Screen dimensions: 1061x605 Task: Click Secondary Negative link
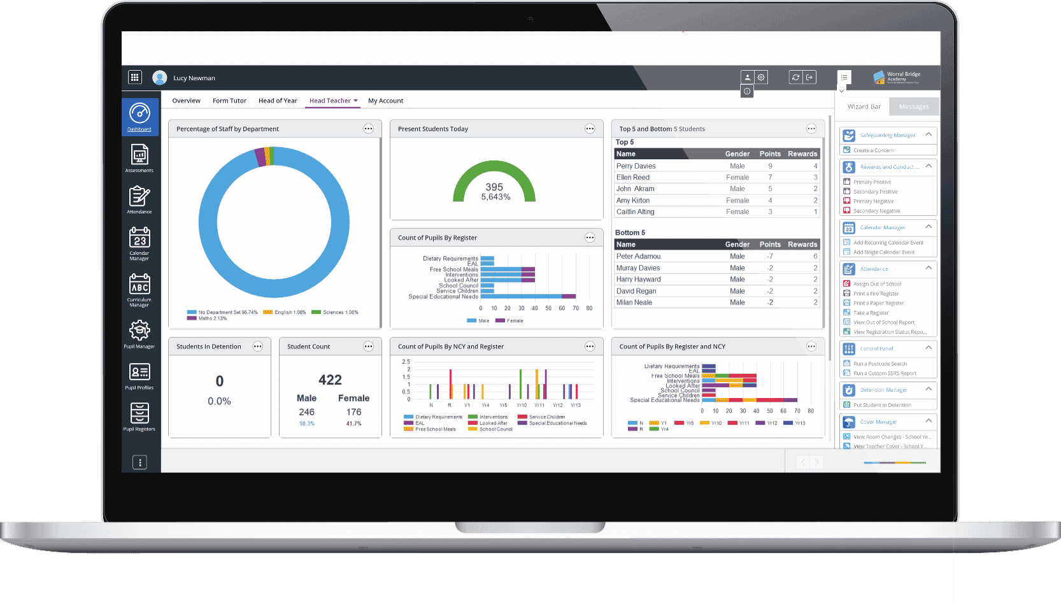coord(877,211)
